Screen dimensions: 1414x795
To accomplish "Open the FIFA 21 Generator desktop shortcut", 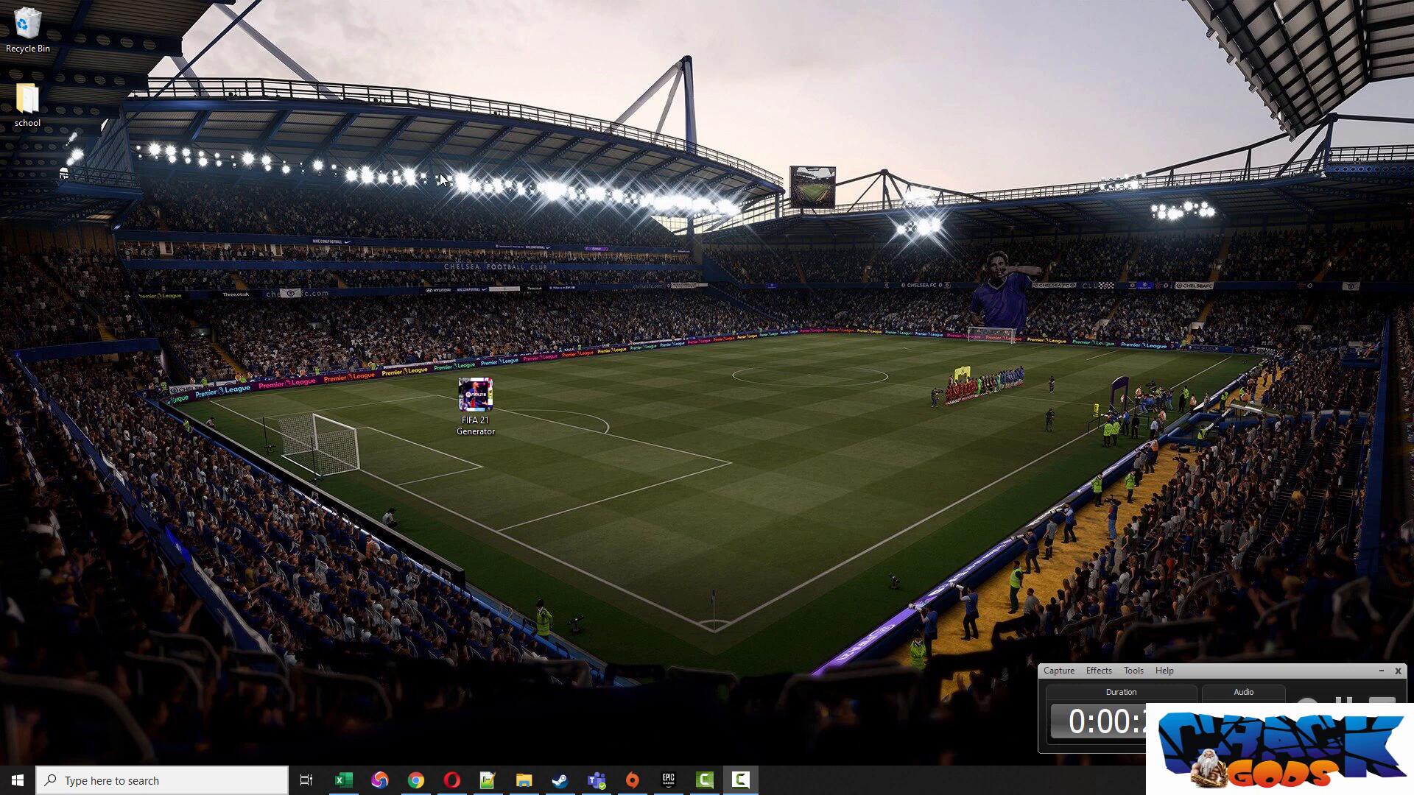I will pyautogui.click(x=475, y=396).
